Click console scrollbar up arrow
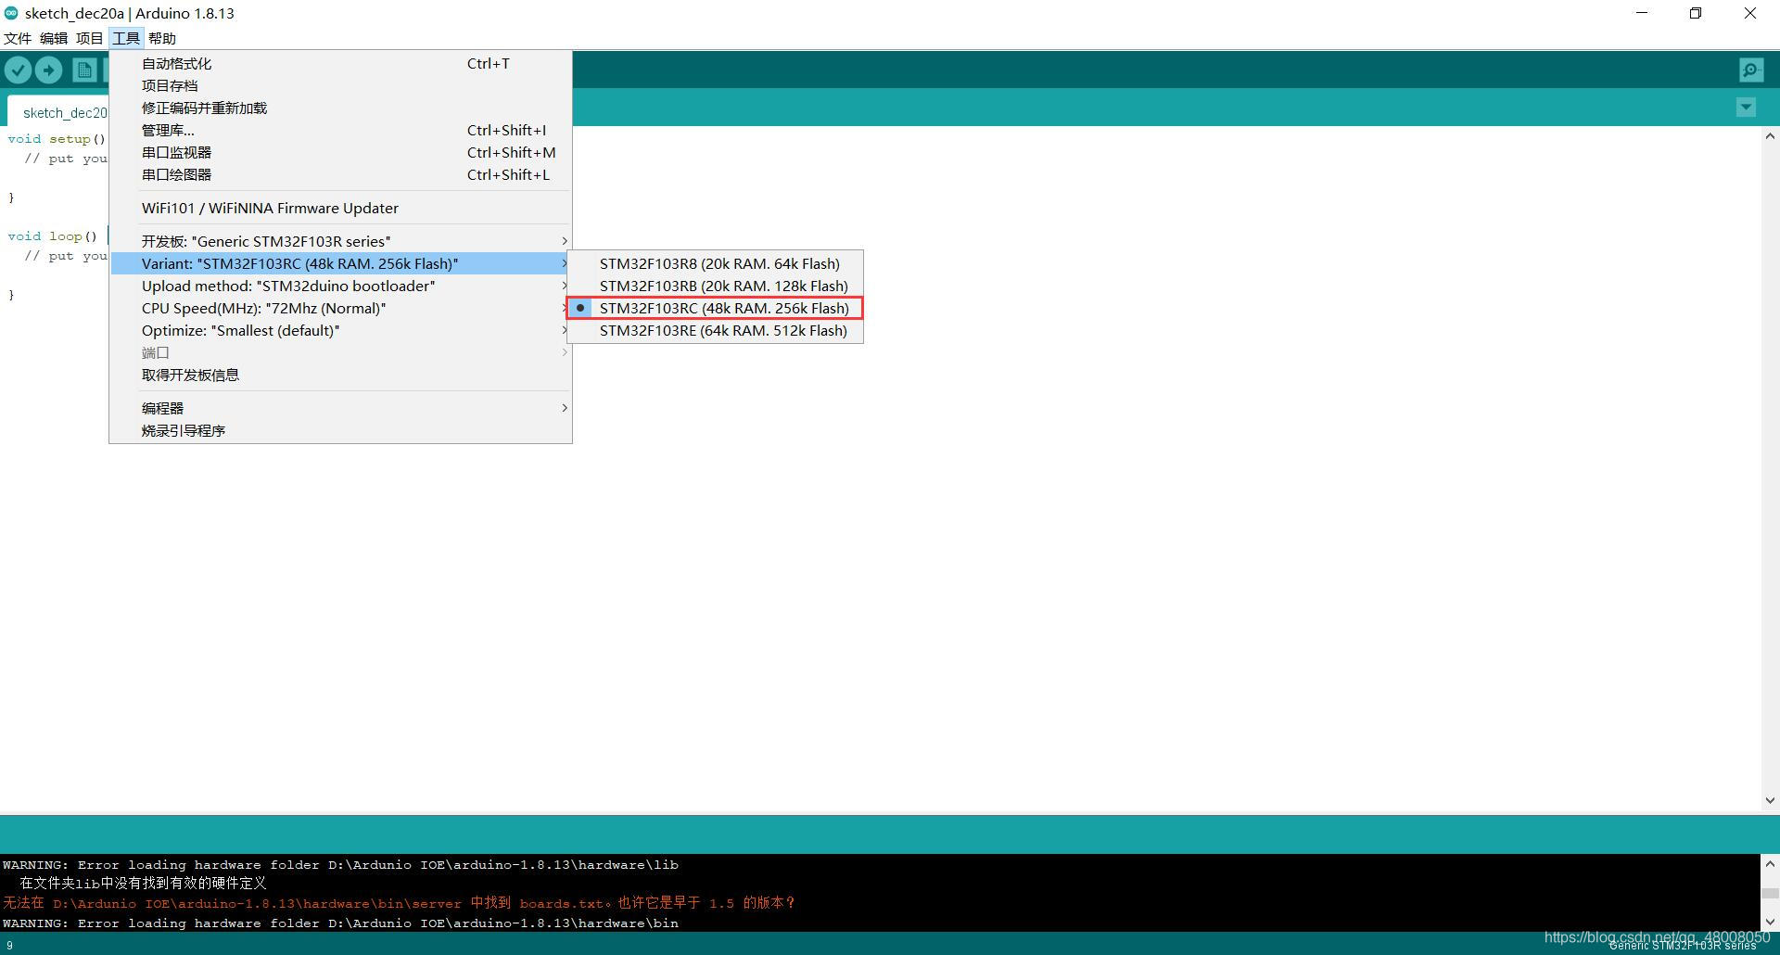 [1770, 863]
